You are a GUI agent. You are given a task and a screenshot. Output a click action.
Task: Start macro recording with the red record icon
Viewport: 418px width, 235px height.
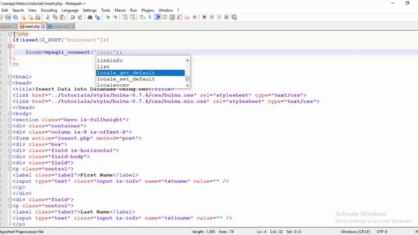click(x=204, y=18)
